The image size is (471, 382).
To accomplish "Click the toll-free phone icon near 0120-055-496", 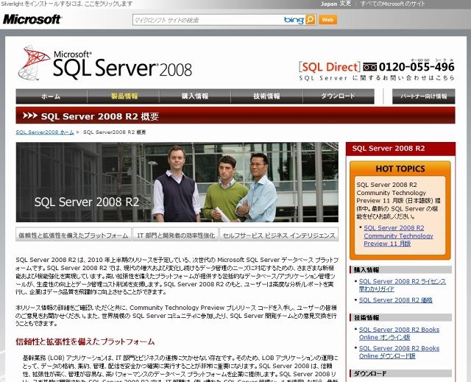I will (x=369, y=67).
